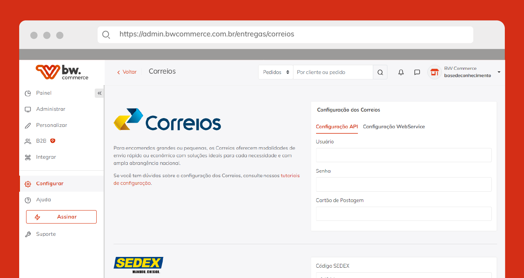This screenshot has height=278, width=524.
Task: Click the Configuração dos Correios heading
Action: tap(349, 110)
